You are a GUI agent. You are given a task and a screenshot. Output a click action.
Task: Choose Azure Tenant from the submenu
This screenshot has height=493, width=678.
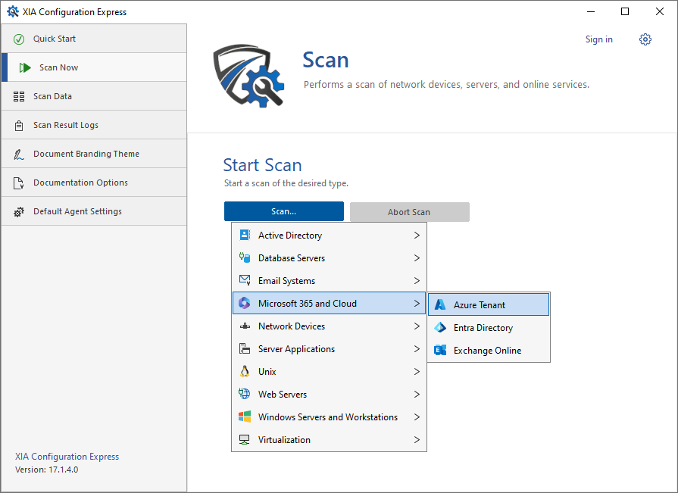coord(489,304)
